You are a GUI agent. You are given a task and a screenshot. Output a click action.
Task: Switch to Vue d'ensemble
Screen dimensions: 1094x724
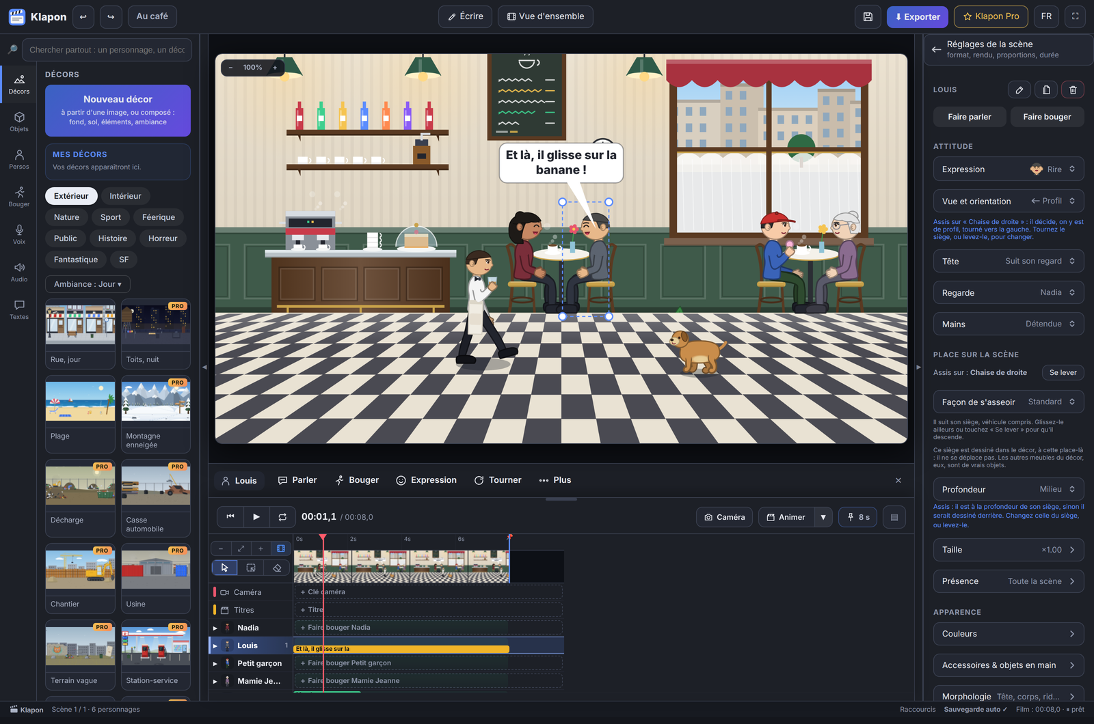click(x=546, y=16)
